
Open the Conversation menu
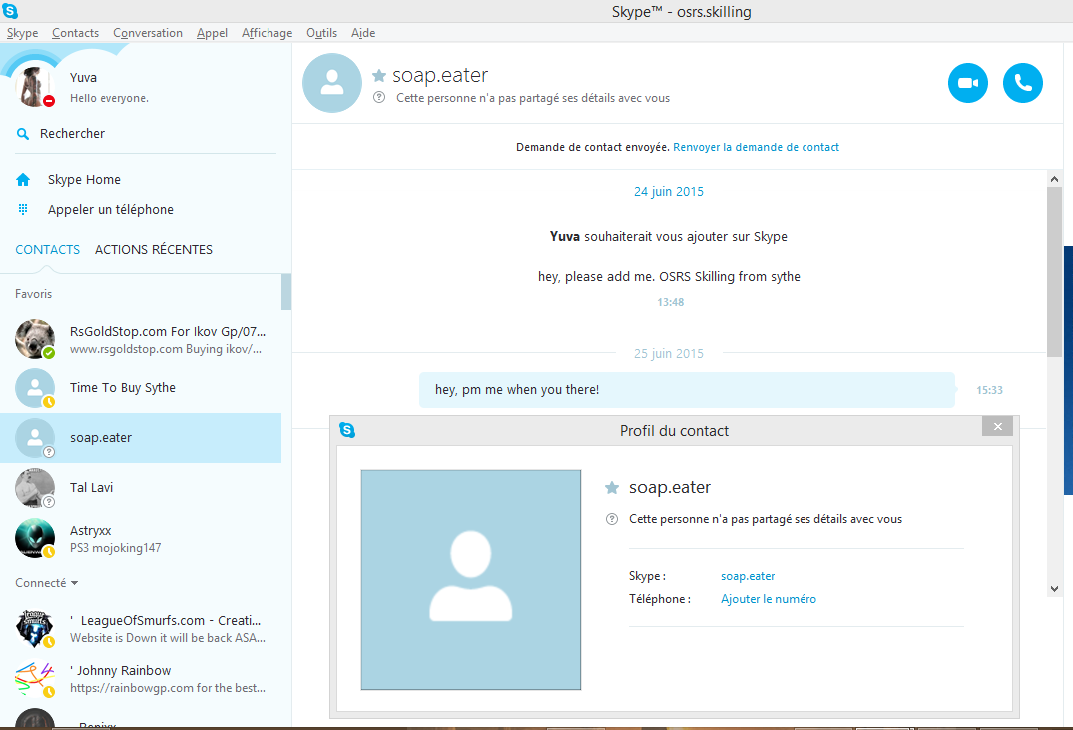(148, 33)
